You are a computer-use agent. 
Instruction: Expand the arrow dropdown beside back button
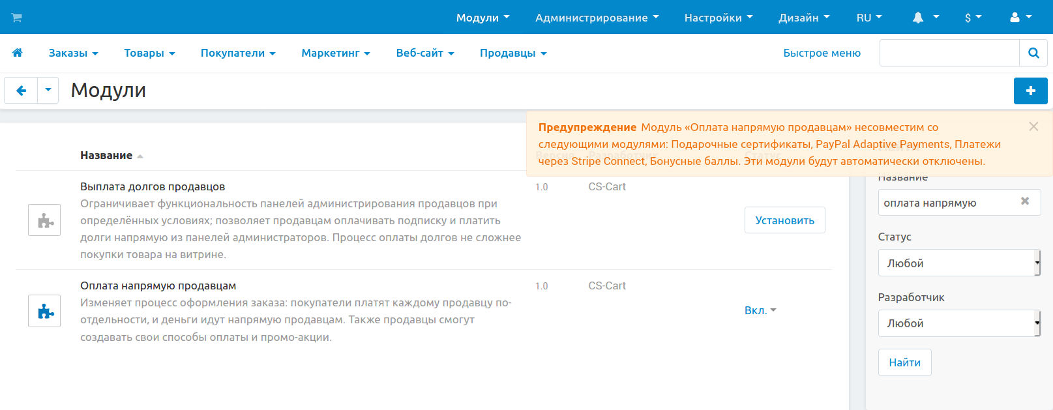pos(48,91)
